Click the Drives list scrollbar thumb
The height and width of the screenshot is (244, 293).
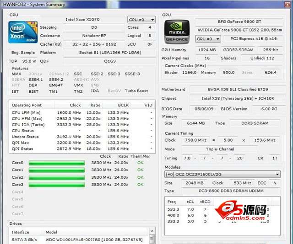(152, 239)
